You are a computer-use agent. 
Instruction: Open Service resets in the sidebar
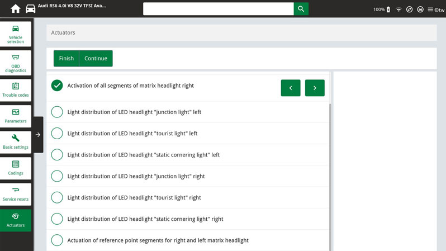coord(16,194)
